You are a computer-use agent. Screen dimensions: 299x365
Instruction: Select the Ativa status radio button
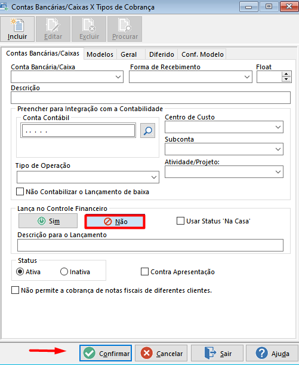20,272
